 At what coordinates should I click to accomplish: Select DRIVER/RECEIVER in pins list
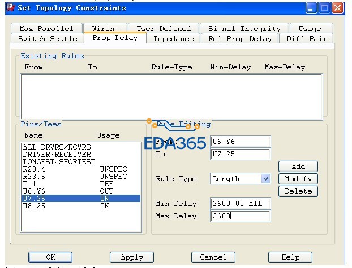click(x=81, y=155)
